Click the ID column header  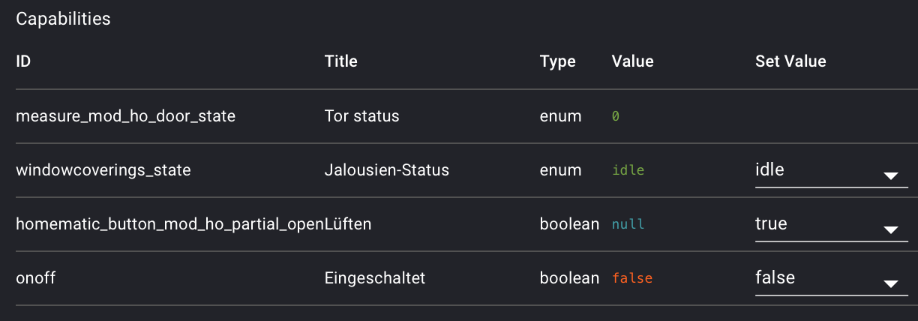[23, 61]
